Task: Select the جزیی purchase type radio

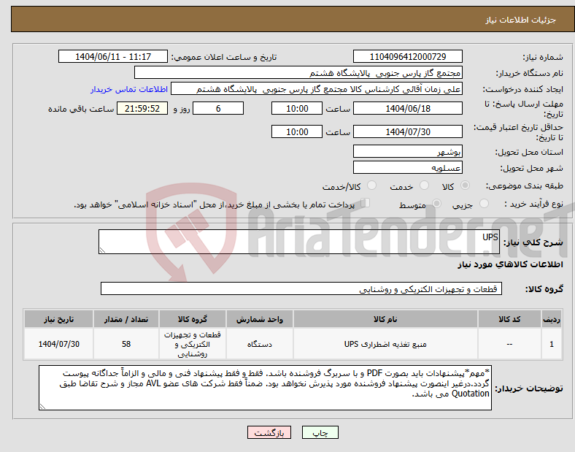Action: 484,204
